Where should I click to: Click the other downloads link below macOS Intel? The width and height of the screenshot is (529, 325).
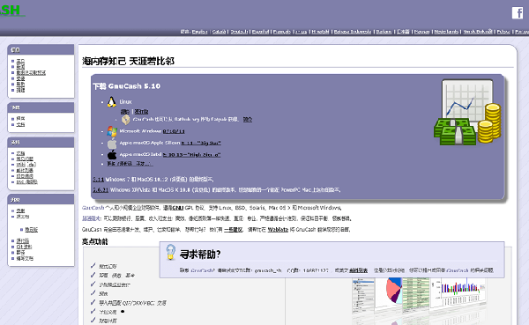pos(130,164)
